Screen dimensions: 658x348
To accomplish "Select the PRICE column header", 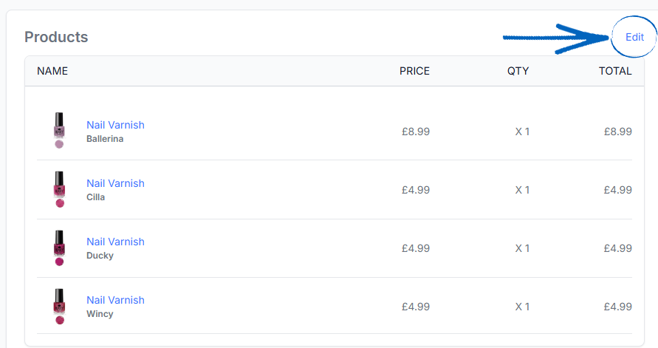I will click(414, 71).
